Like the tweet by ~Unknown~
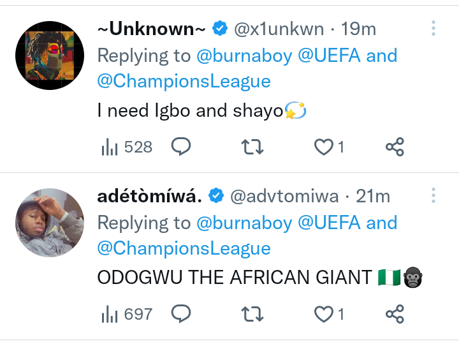The width and height of the screenshot is (459, 344). click(x=324, y=147)
